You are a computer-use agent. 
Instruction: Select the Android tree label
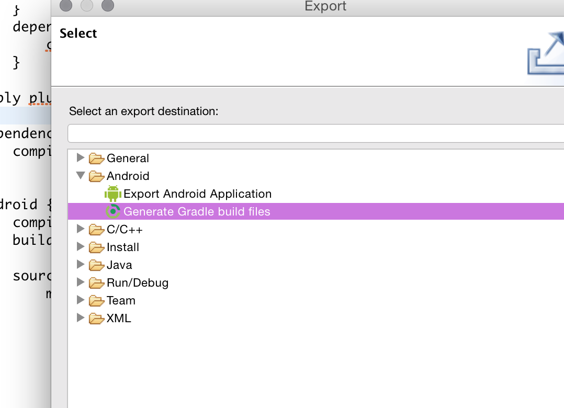pyautogui.click(x=128, y=176)
